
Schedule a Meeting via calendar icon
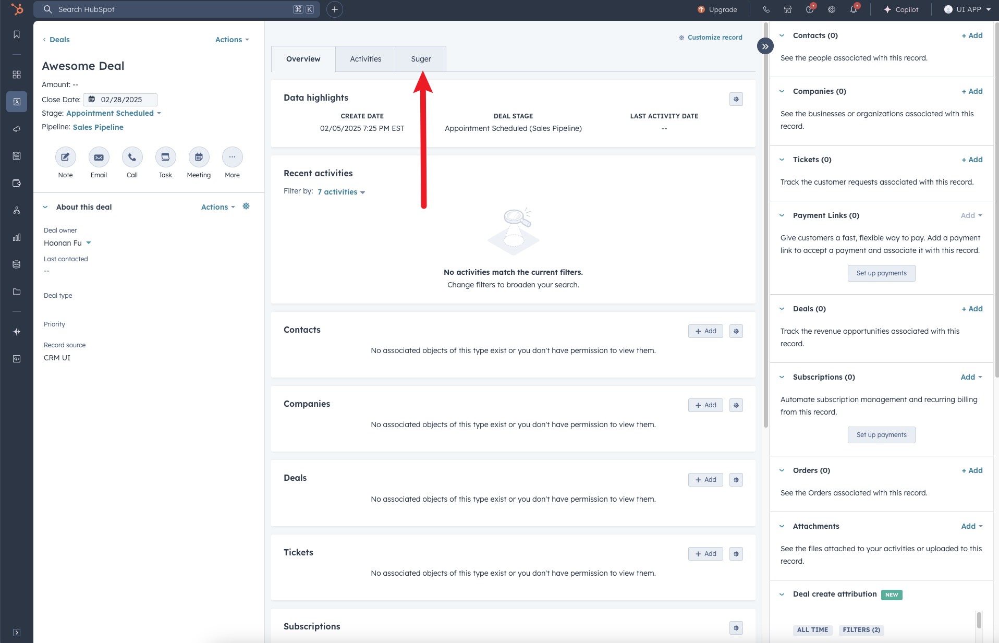pos(199,157)
